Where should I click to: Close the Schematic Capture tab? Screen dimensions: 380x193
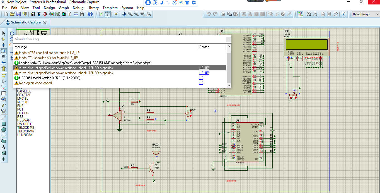point(45,23)
